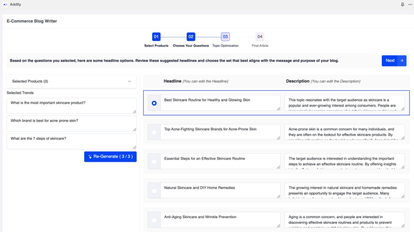Click resize handle on Anti-Aging description box

403,226
